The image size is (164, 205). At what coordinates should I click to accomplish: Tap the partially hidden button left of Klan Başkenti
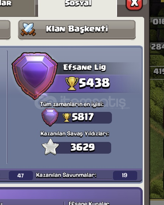point(5,29)
